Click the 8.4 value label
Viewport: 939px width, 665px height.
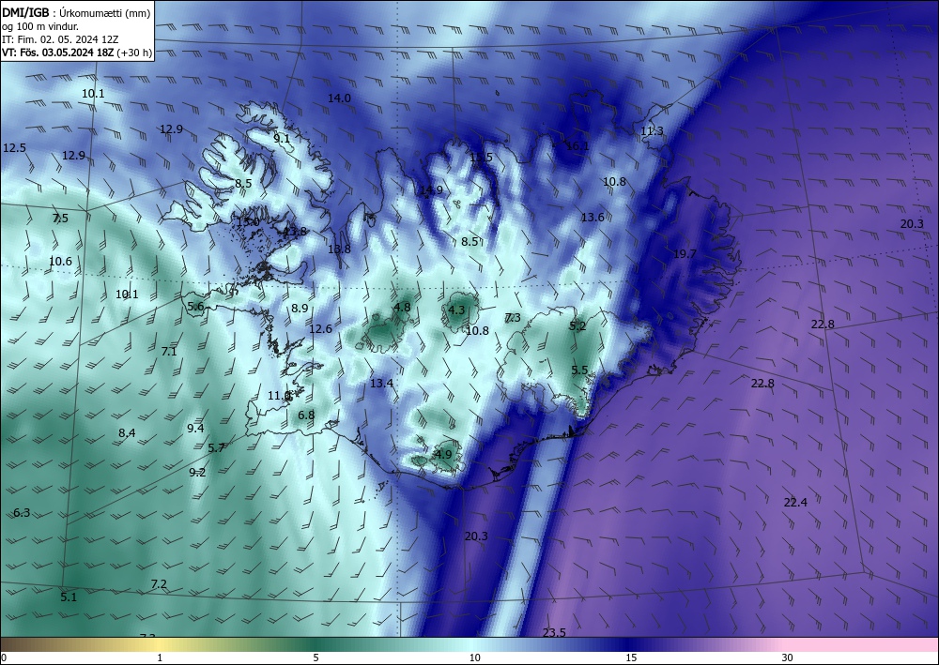coord(127,433)
